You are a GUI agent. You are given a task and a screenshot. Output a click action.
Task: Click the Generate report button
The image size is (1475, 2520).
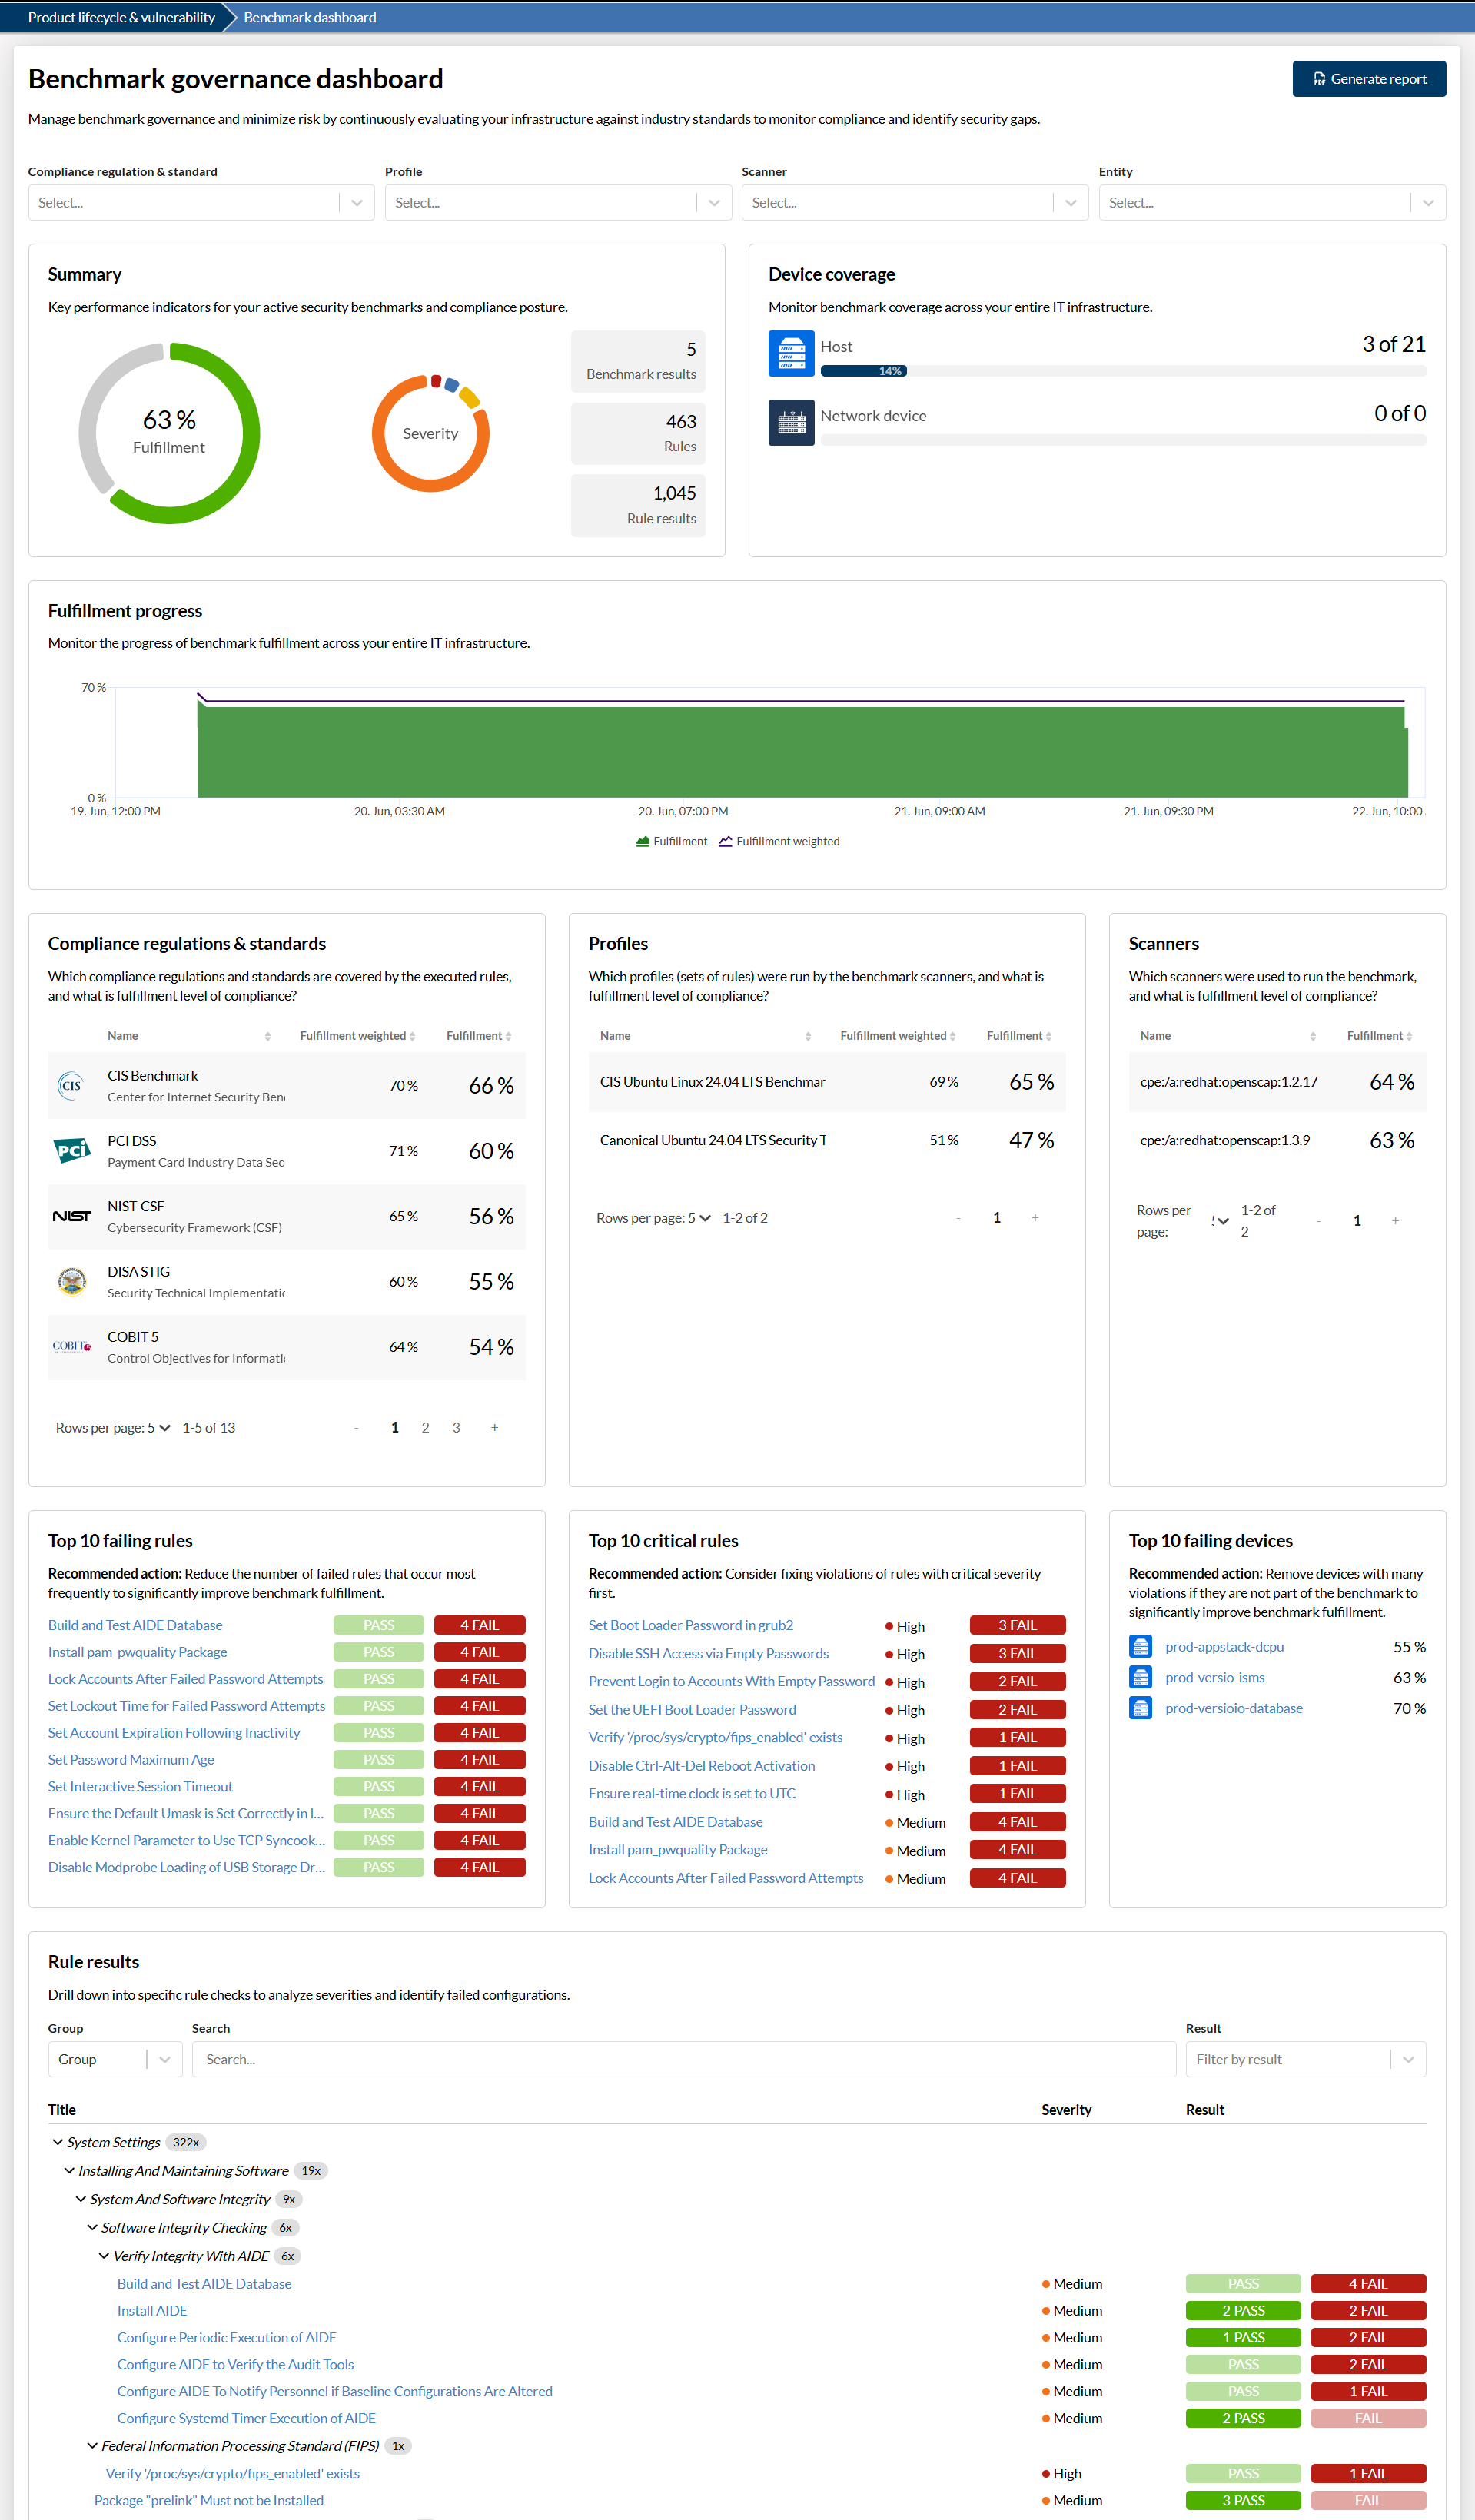[x=1369, y=79]
